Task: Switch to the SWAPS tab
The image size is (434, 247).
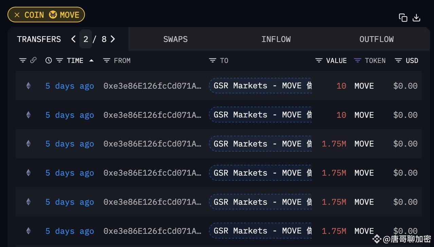Action: pos(175,39)
